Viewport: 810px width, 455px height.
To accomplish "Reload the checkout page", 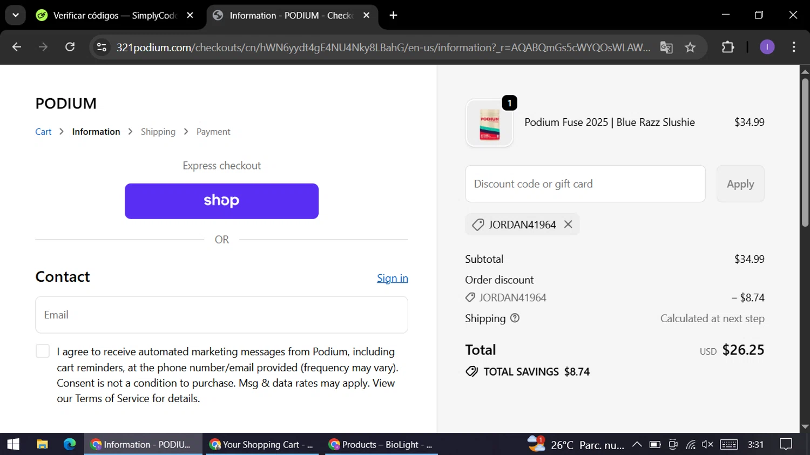I will tap(70, 47).
